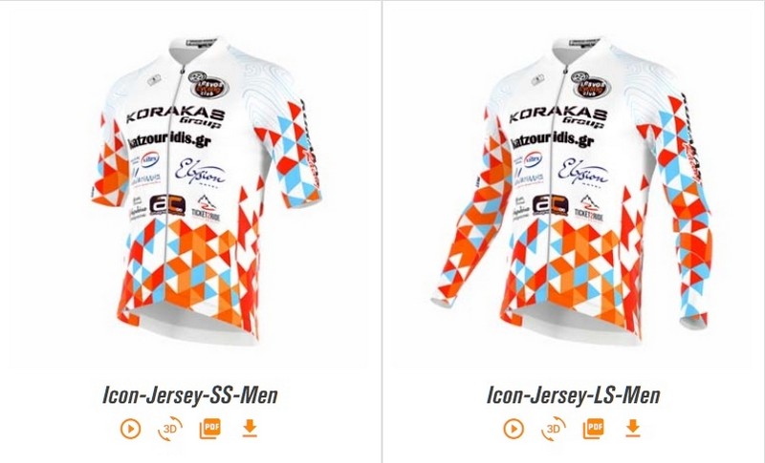Click the katzouridis.gr text on short-sleeve jersey
The width and height of the screenshot is (765, 463).
[169, 141]
